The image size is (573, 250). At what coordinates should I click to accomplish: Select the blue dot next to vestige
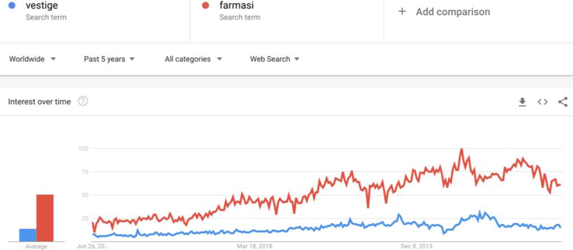pos(12,6)
